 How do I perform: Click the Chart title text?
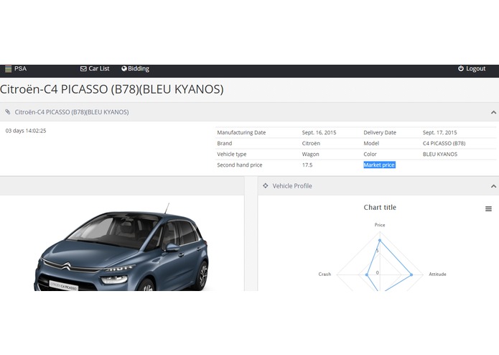click(380, 208)
